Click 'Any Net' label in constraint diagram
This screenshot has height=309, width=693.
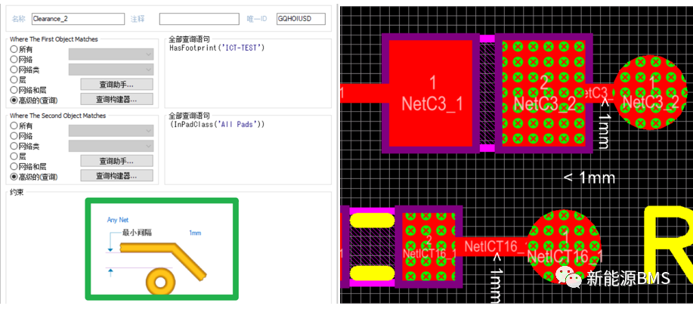[x=118, y=220]
